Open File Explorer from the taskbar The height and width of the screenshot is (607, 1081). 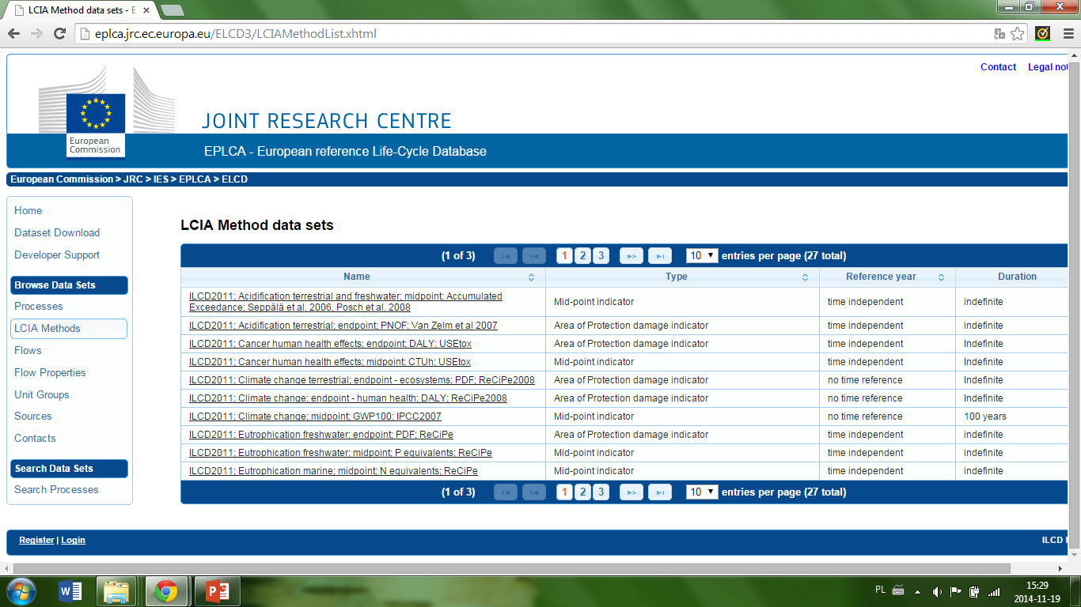pos(116,591)
